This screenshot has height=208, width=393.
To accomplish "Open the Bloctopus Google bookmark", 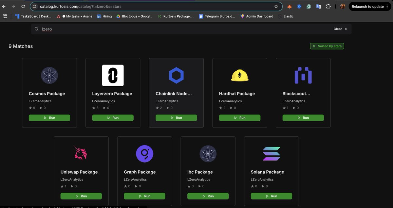I will tap(134, 16).
